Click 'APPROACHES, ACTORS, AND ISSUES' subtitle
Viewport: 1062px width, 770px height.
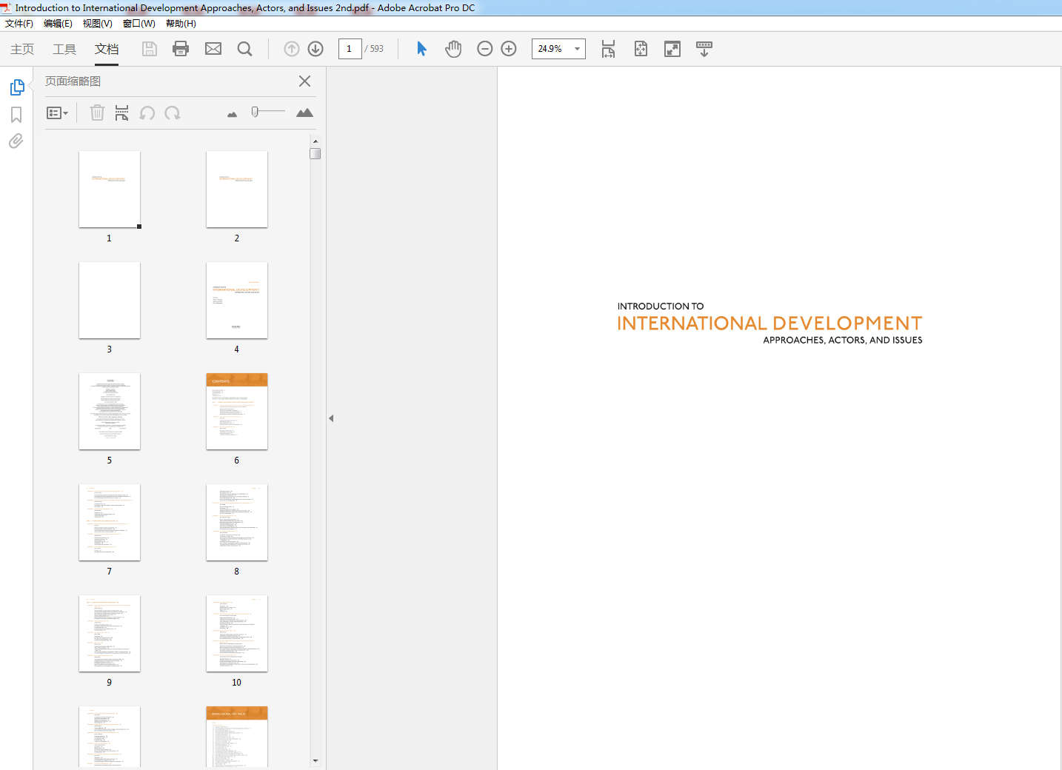point(843,340)
